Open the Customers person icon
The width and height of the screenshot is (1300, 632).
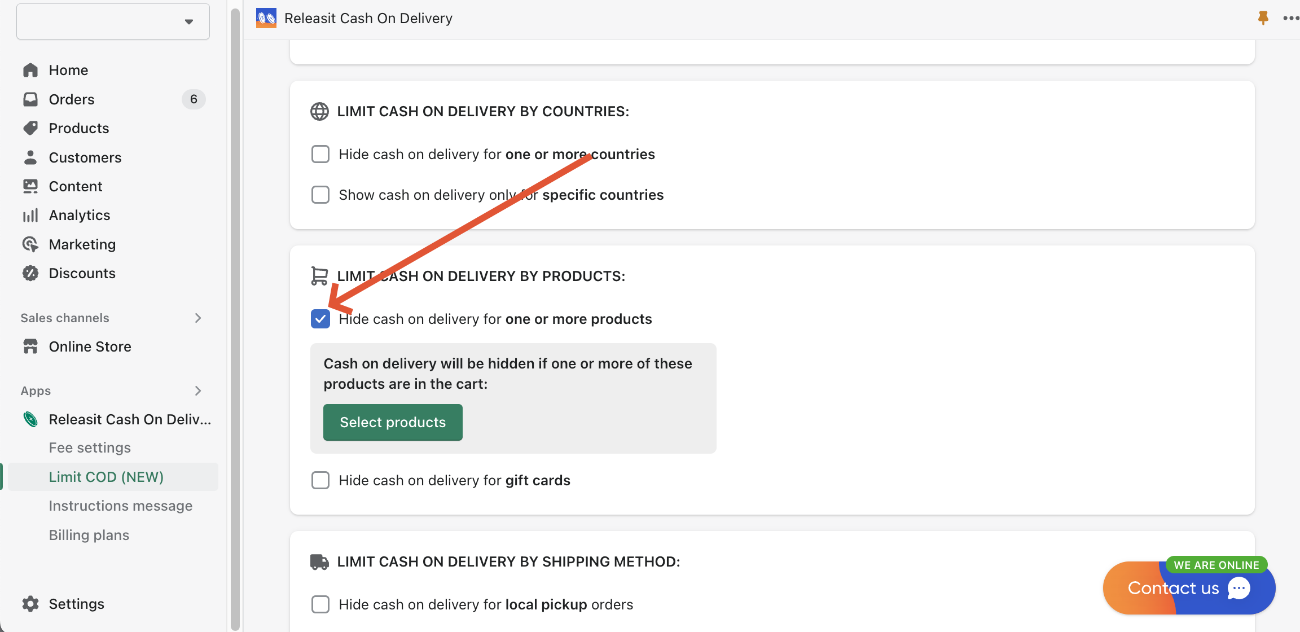tap(31, 157)
